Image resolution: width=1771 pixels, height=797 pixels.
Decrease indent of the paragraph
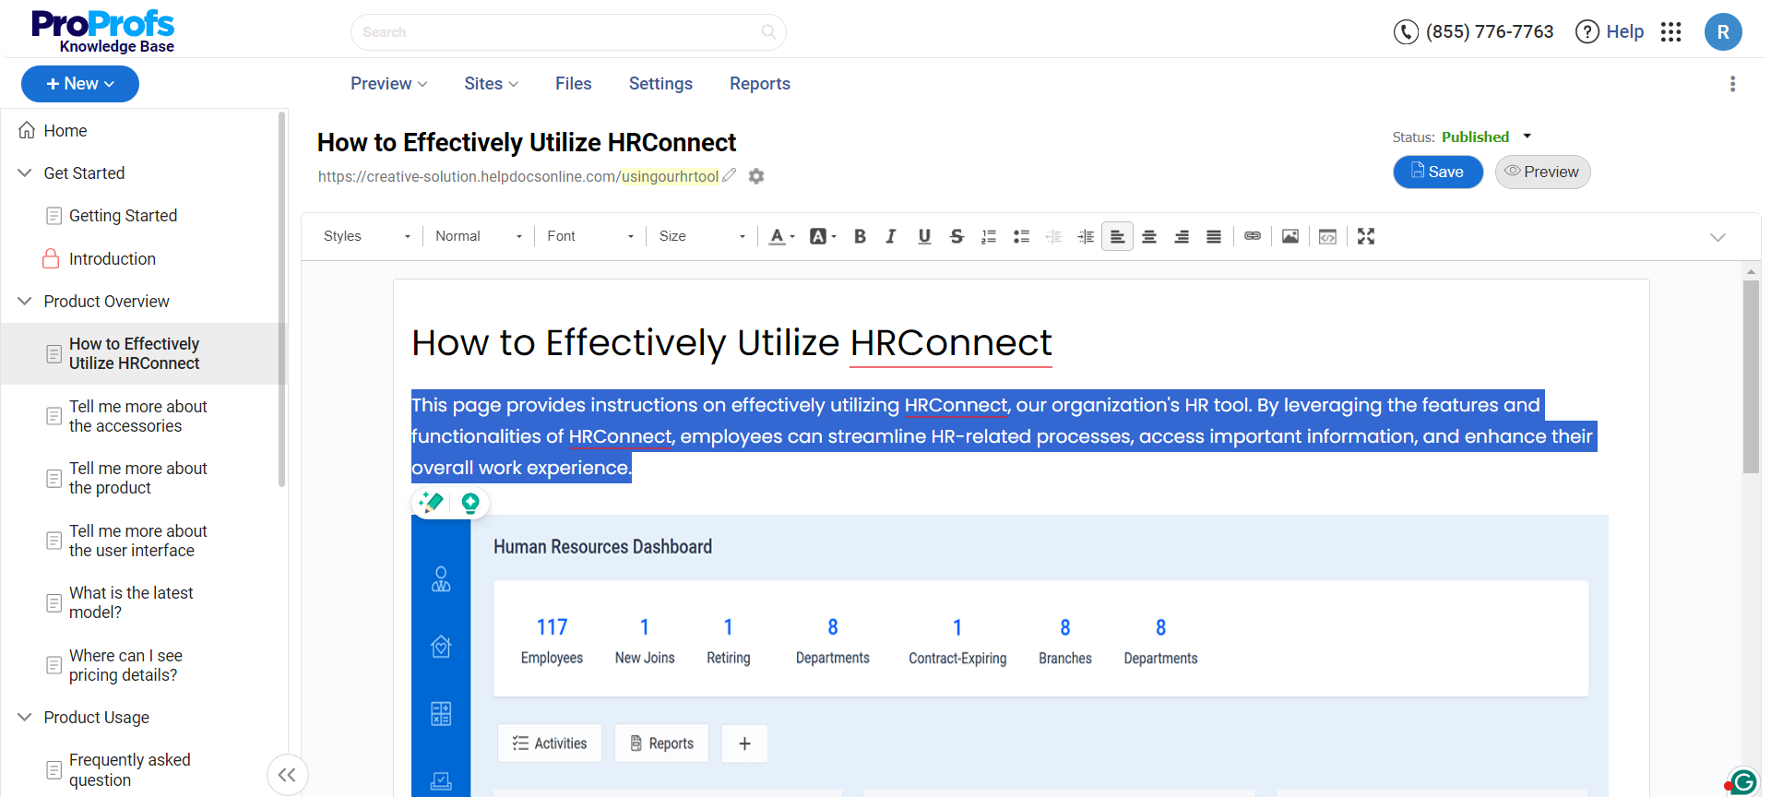tap(1053, 236)
